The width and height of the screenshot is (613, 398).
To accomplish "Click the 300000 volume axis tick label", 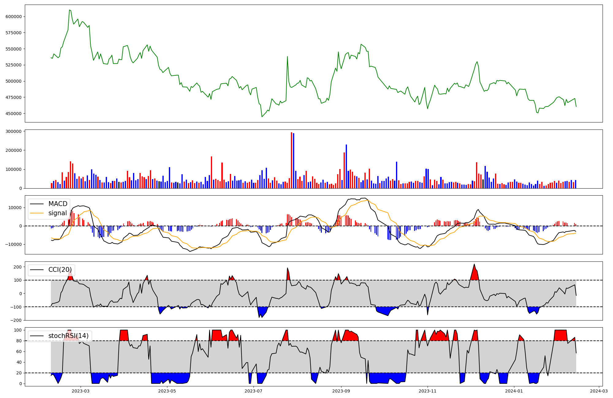I will tap(13, 131).
